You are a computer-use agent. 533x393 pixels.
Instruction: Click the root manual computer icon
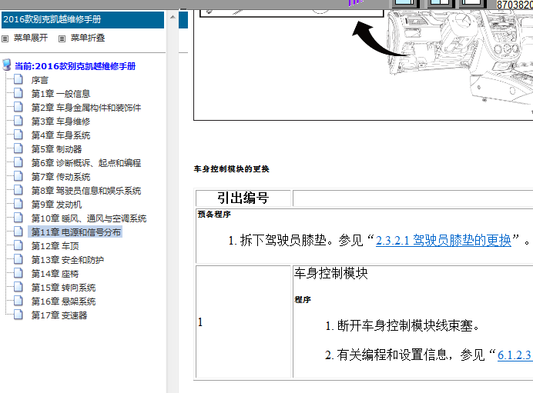7,65
